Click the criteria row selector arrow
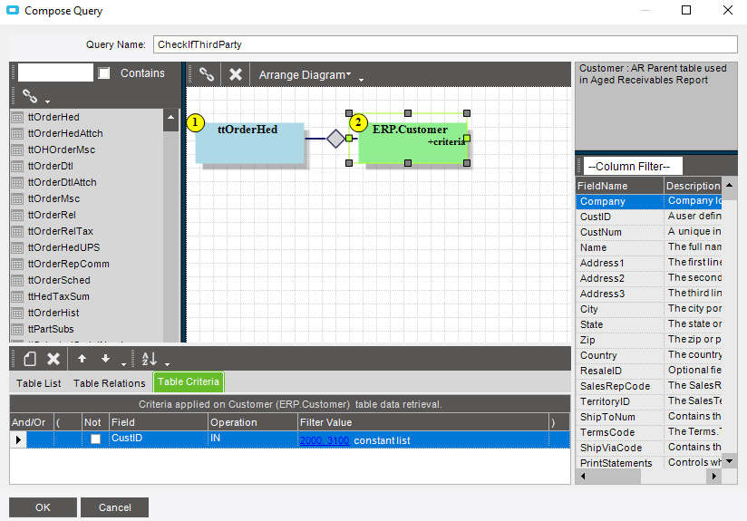Image resolution: width=747 pixels, height=521 pixels. click(18, 439)
